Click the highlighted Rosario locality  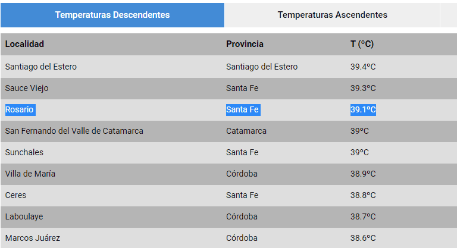pyautogui.click(x=20, y=109)
